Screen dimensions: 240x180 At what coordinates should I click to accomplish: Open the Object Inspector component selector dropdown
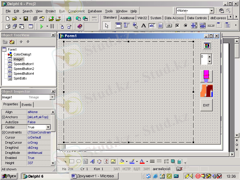coord(52,97)
